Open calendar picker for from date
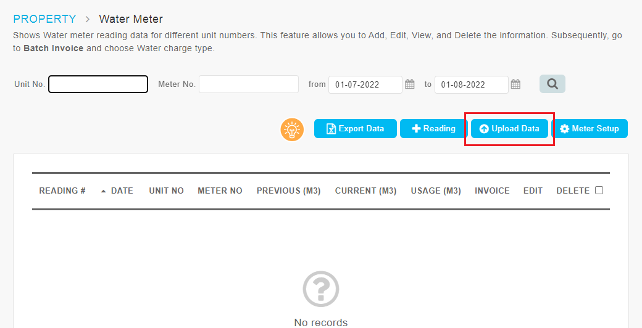Screen dimensions: 642x328 tap(409, 84)
